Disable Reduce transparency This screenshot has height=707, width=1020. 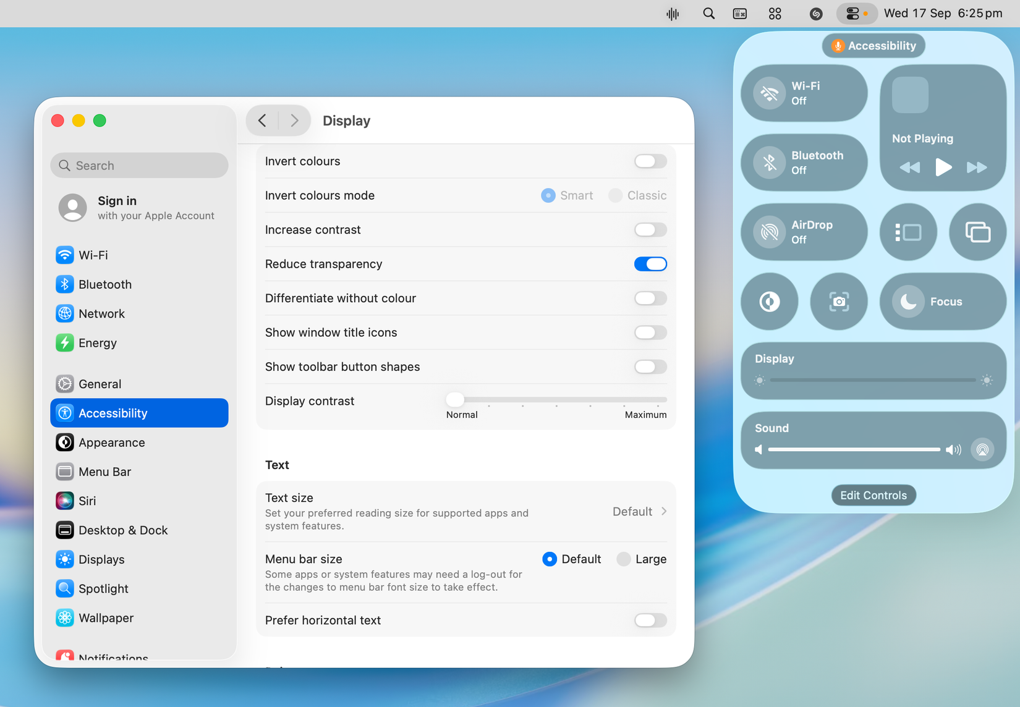650,264
